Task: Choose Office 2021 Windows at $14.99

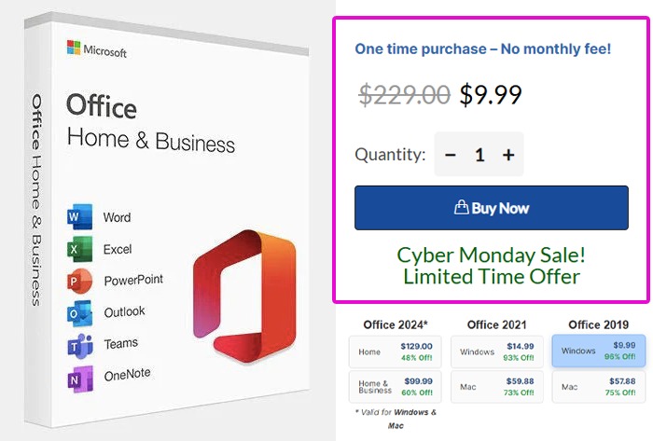Action: click(x=496, y=351)
